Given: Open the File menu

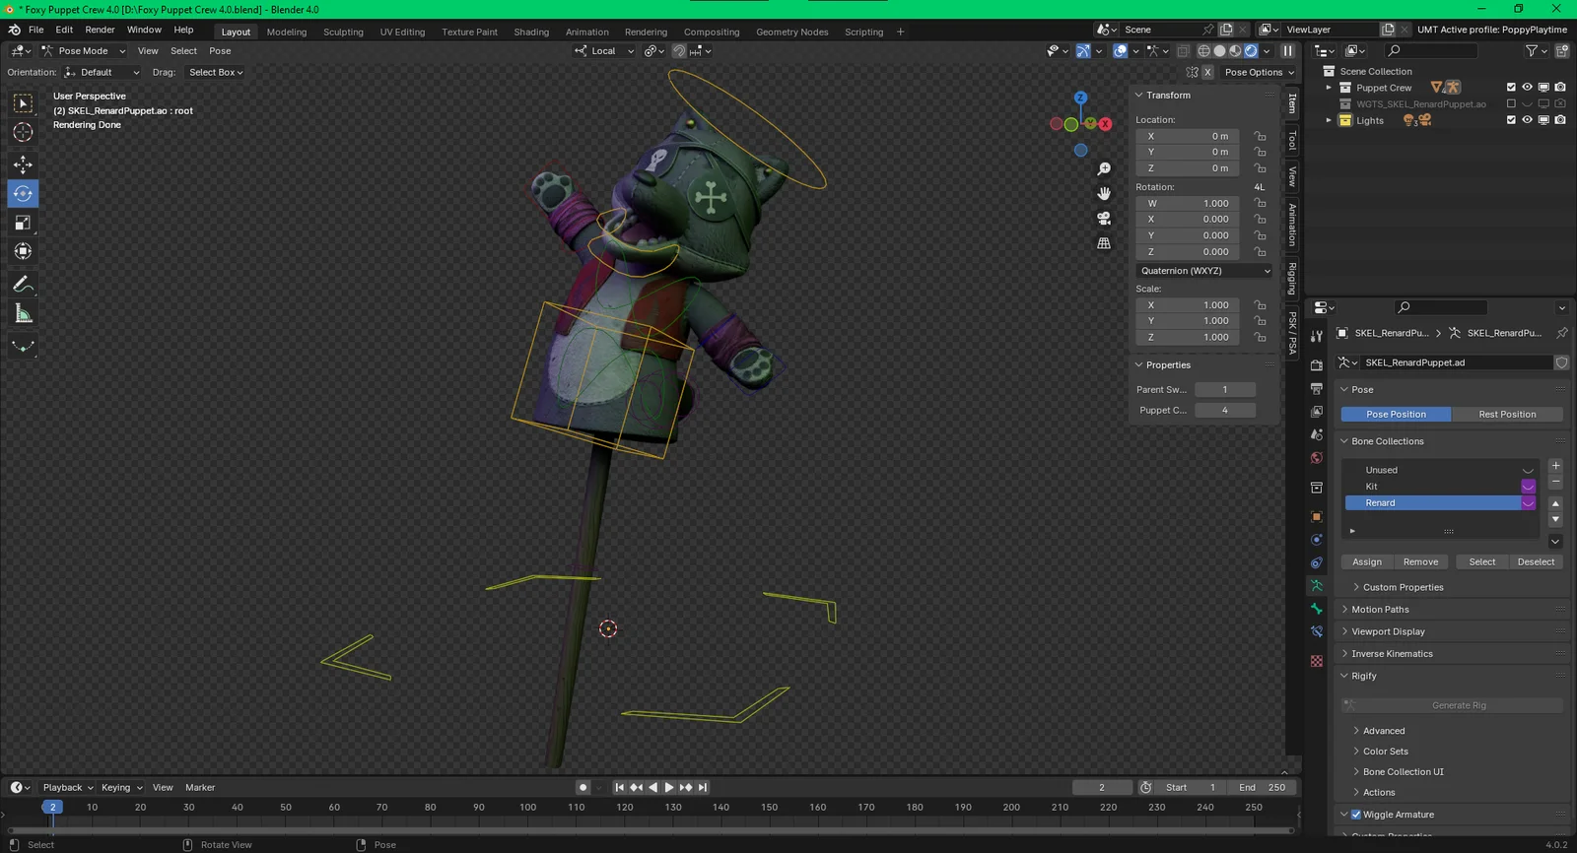Looking at the screenshot, I should (36, 30).
